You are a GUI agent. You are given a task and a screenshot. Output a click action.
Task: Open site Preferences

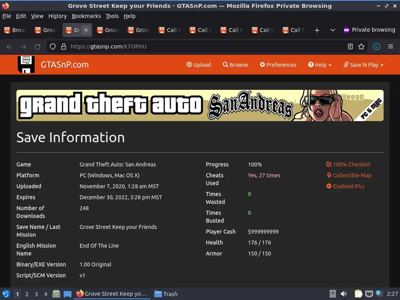point(278,65)
